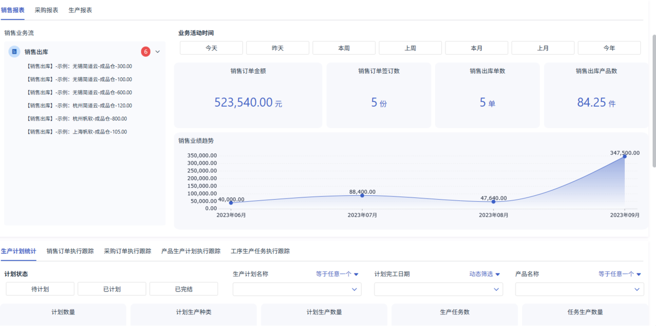Open the 计划完工日期 动态筛选 condition menu
The image size is (656, 326).
pyautogui.click(x=484, y=274)
